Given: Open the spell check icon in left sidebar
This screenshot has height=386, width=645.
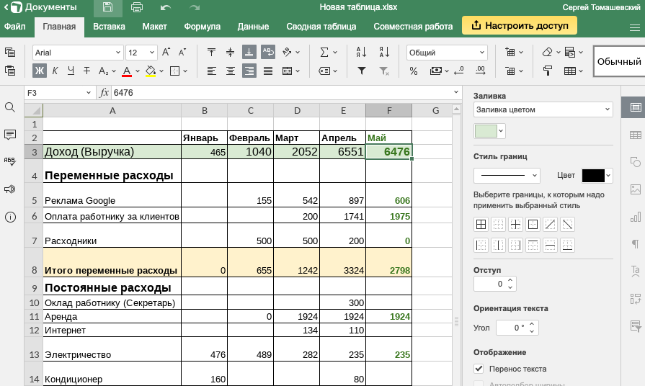Looking at the screenshot, I should coord(10,161).
